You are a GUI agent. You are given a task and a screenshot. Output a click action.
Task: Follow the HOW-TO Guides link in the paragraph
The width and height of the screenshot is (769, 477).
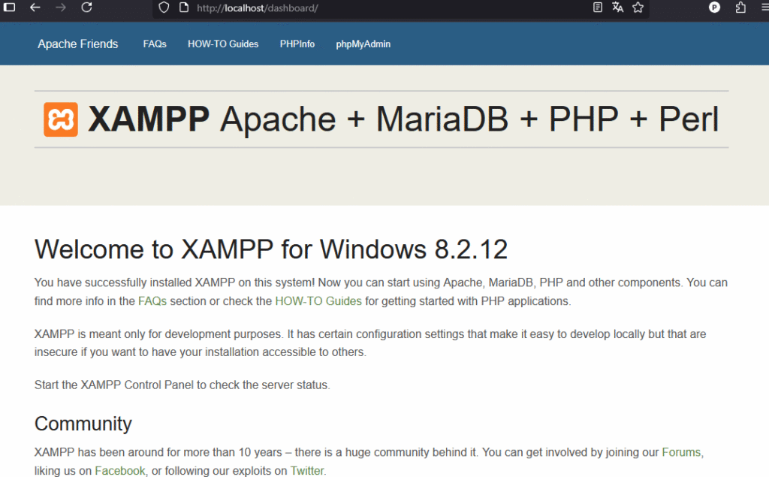tap(318, 300)
